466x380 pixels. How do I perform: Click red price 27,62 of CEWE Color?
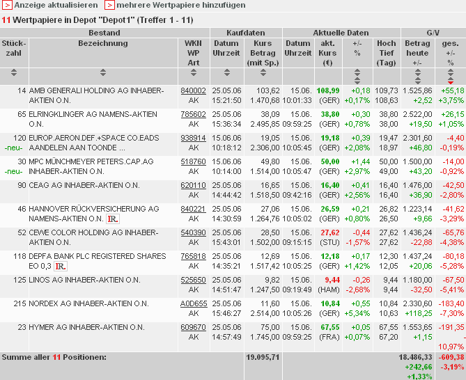tap(330, 232)
